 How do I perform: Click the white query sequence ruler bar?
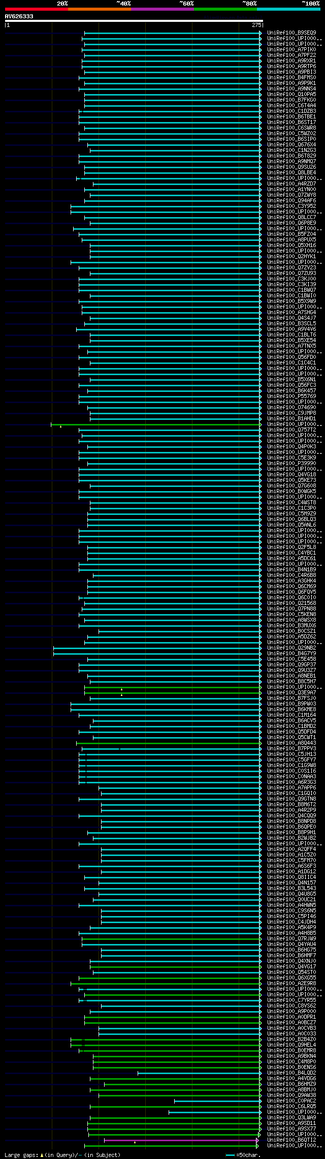click(134, 21)
